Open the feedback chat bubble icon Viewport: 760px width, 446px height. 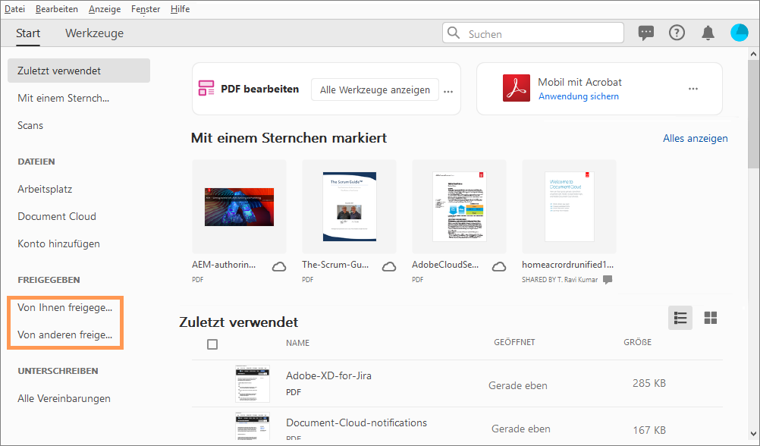tap(645, 33)
